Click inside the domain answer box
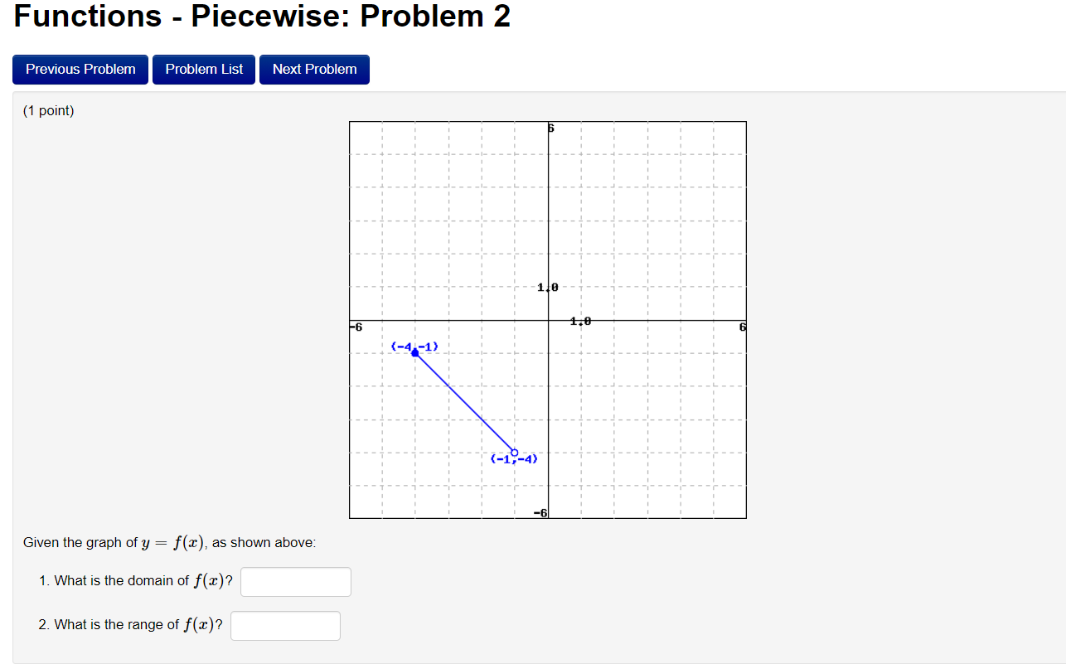 click(295, 581)
